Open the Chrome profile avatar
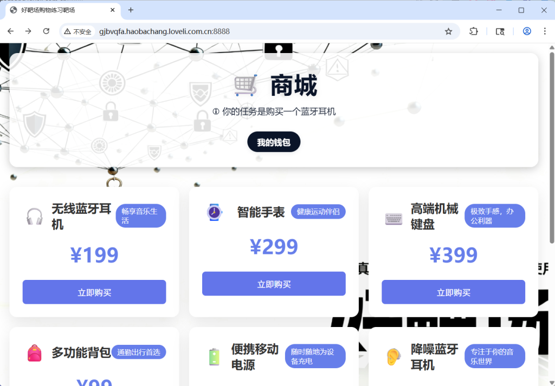The image size is (555, 386). (526, 31)
